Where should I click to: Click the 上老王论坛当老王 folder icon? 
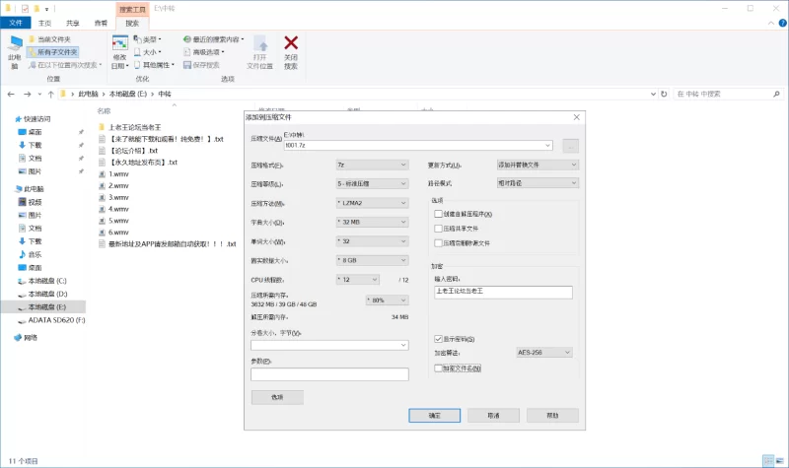pos(102,127)
